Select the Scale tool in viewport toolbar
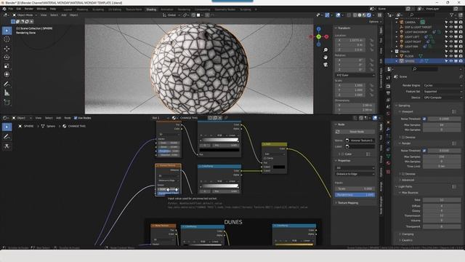The width and height of the screenshot is (465, 262). click(7, 65)
